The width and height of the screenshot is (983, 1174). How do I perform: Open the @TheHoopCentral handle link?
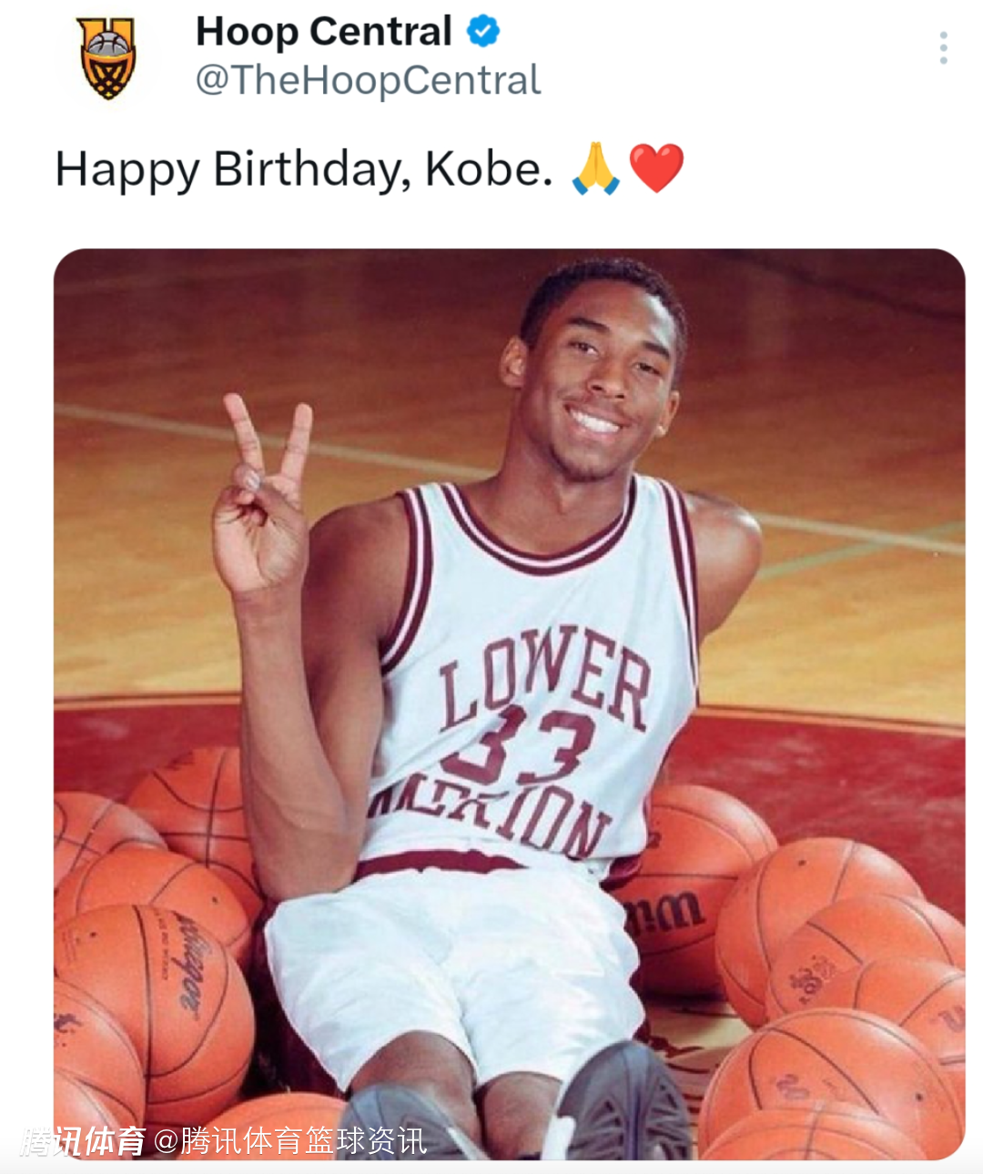point(368,80)
